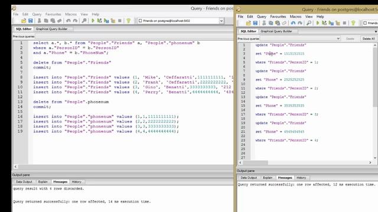Click Save icon in left query window
Image resolution: width=378 pixels, height=212 pixels.
click(30, 21)
